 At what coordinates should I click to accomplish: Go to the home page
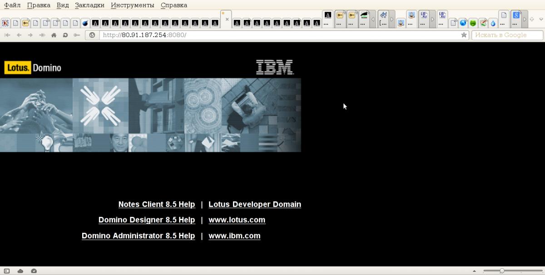tap(54, 35)
